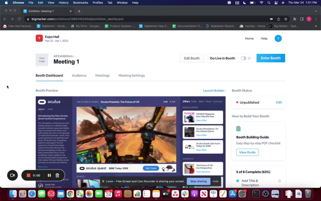Expand the tab search chevron in Chrome

[x=316, y=11]
